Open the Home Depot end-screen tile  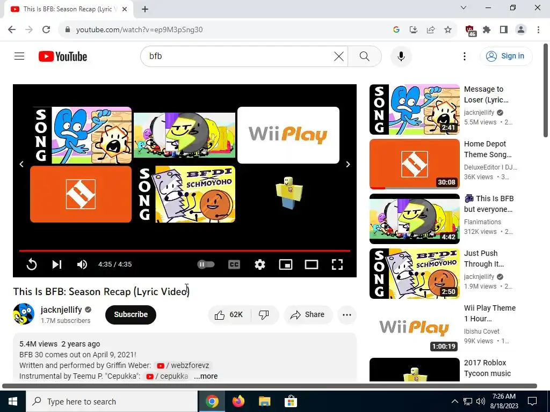coord(81,194)
